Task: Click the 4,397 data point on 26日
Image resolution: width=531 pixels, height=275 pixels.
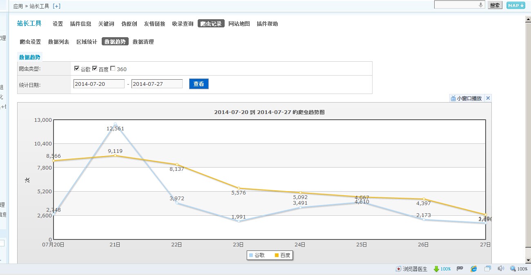Action: tap(424, 199)
